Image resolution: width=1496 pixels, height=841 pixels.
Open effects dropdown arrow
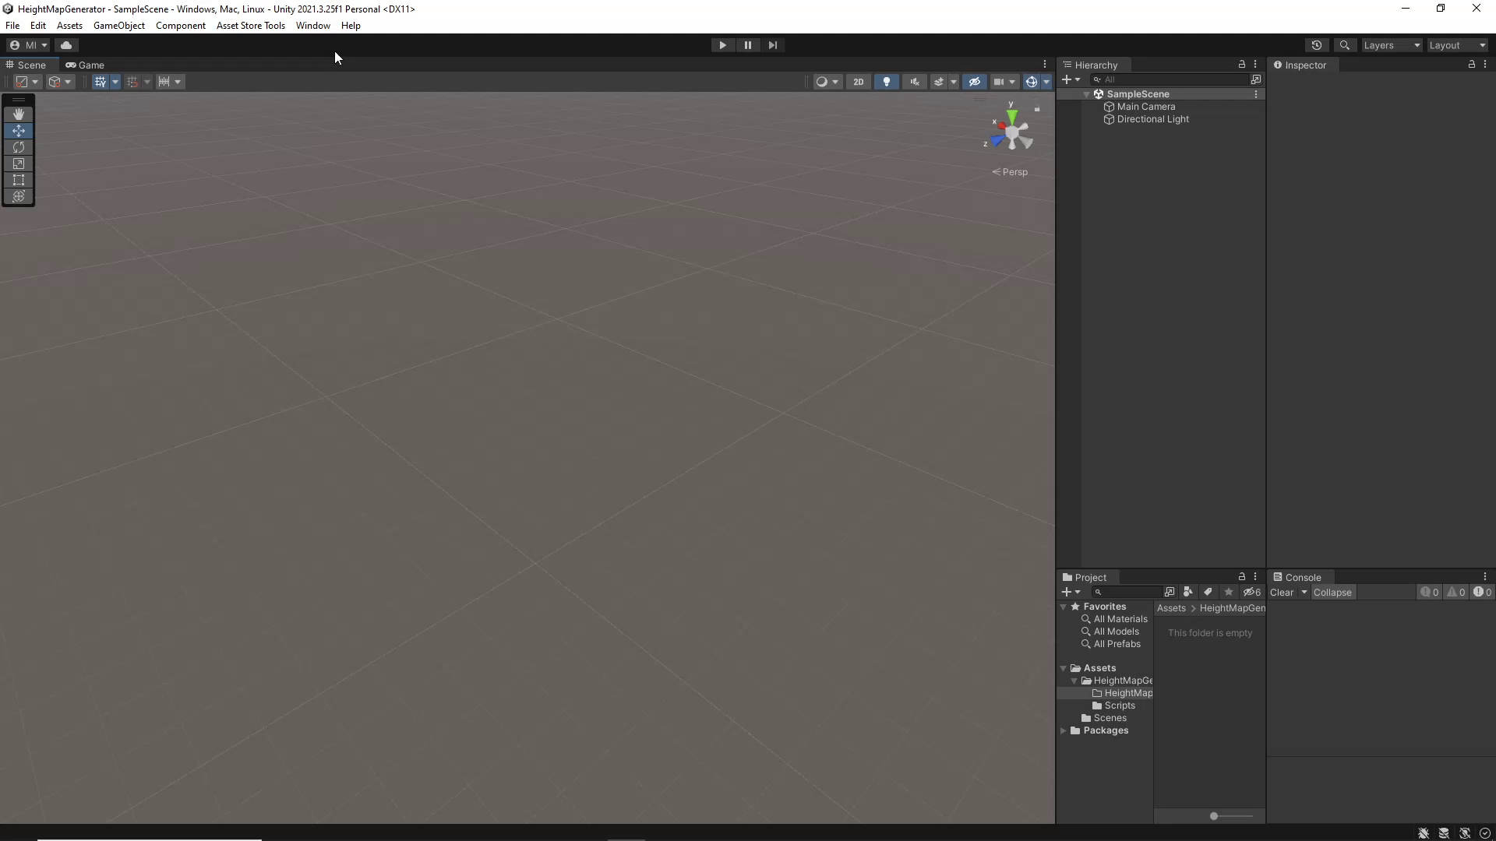click(954, 82)
